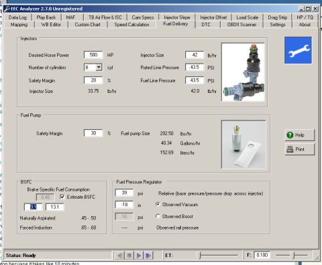Click the printer icon on Print
Image resolution: width=322 pixels, height=265 pixels.
tap(290, 149)
